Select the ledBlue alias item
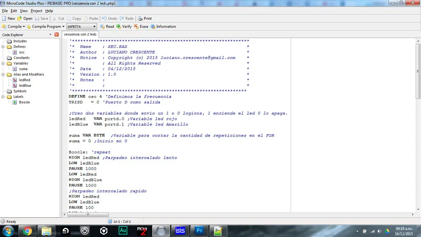 [x=25, y=86]
